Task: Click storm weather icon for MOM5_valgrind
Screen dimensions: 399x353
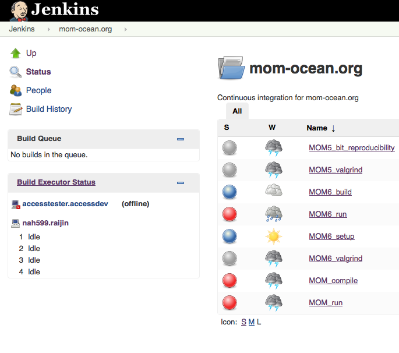Action: [x=274, y=170]
